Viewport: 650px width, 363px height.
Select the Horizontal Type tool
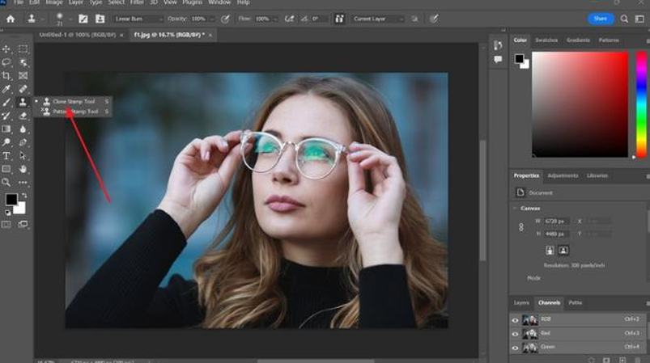click(6, 156)
